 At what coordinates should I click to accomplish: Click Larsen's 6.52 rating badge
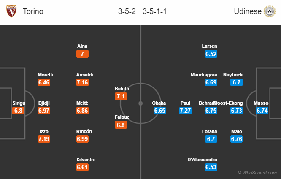click(x=211, y=54)
